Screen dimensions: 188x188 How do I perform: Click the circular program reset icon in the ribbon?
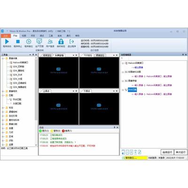click(x=29, y=42)
